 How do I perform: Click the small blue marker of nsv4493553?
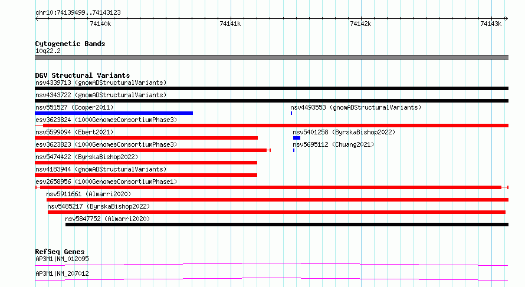[x=291, y=113]
